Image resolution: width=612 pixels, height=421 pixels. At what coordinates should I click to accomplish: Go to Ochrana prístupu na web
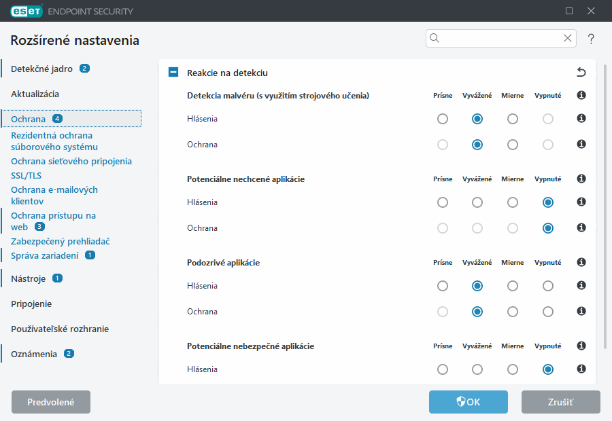pos(53,221)
